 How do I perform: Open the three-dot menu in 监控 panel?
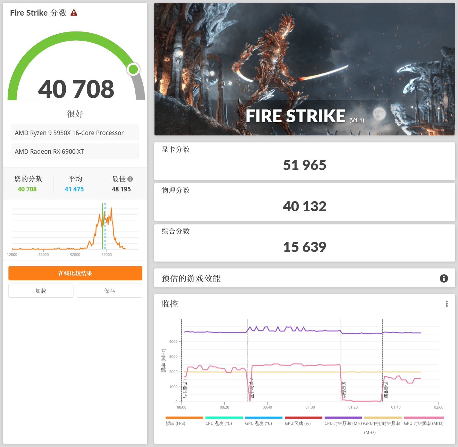[447, 304]
